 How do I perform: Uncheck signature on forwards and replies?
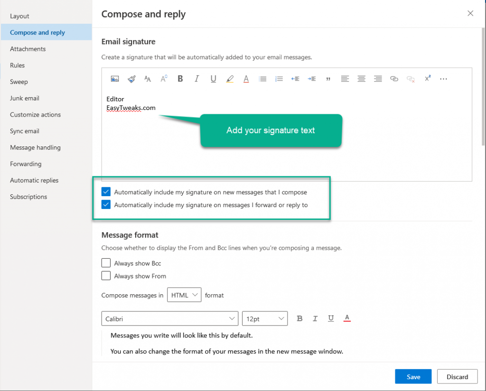pyautogui.click(x=106, y=205)
